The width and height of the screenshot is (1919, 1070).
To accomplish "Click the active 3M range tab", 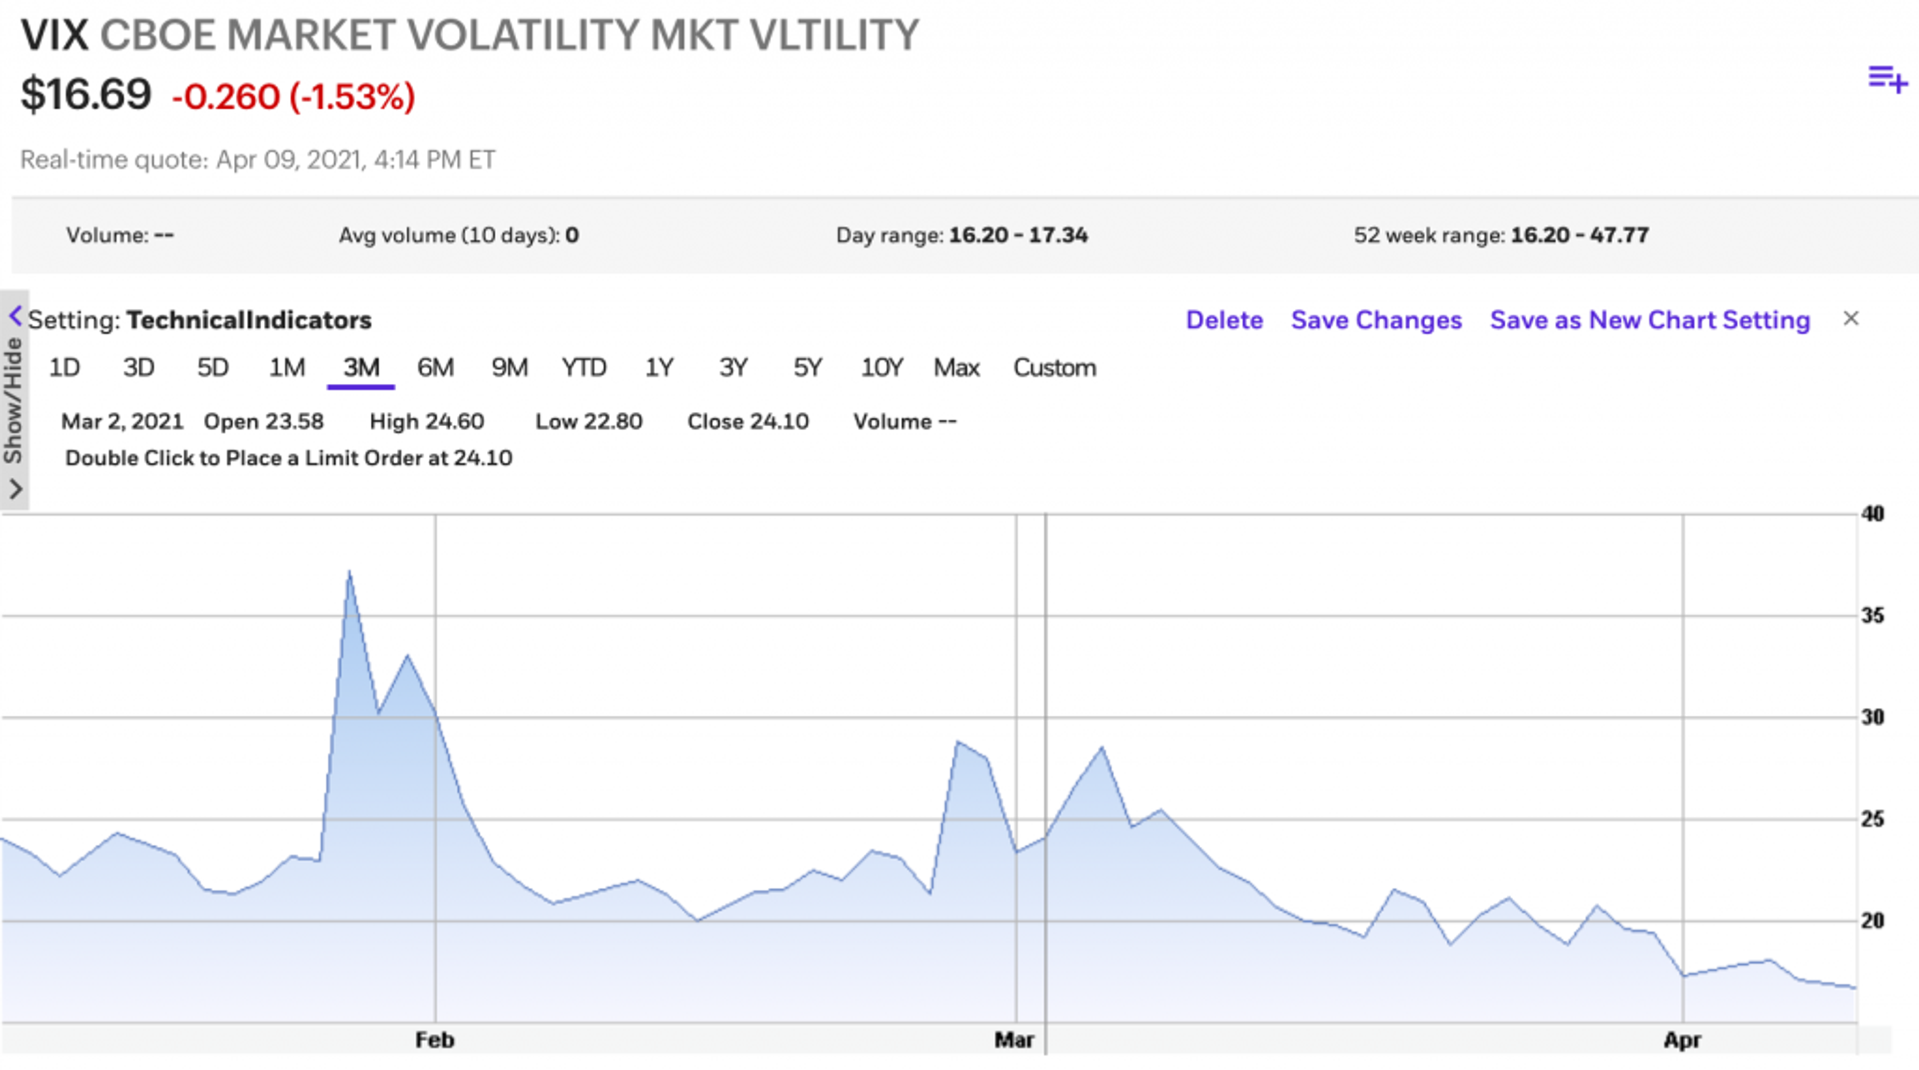I will (x=361, y=367).
